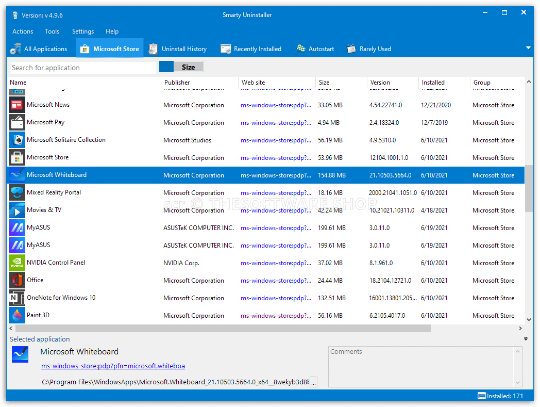Sort by the Installed column header
The image size is (540, 407).
coord(445,83)
